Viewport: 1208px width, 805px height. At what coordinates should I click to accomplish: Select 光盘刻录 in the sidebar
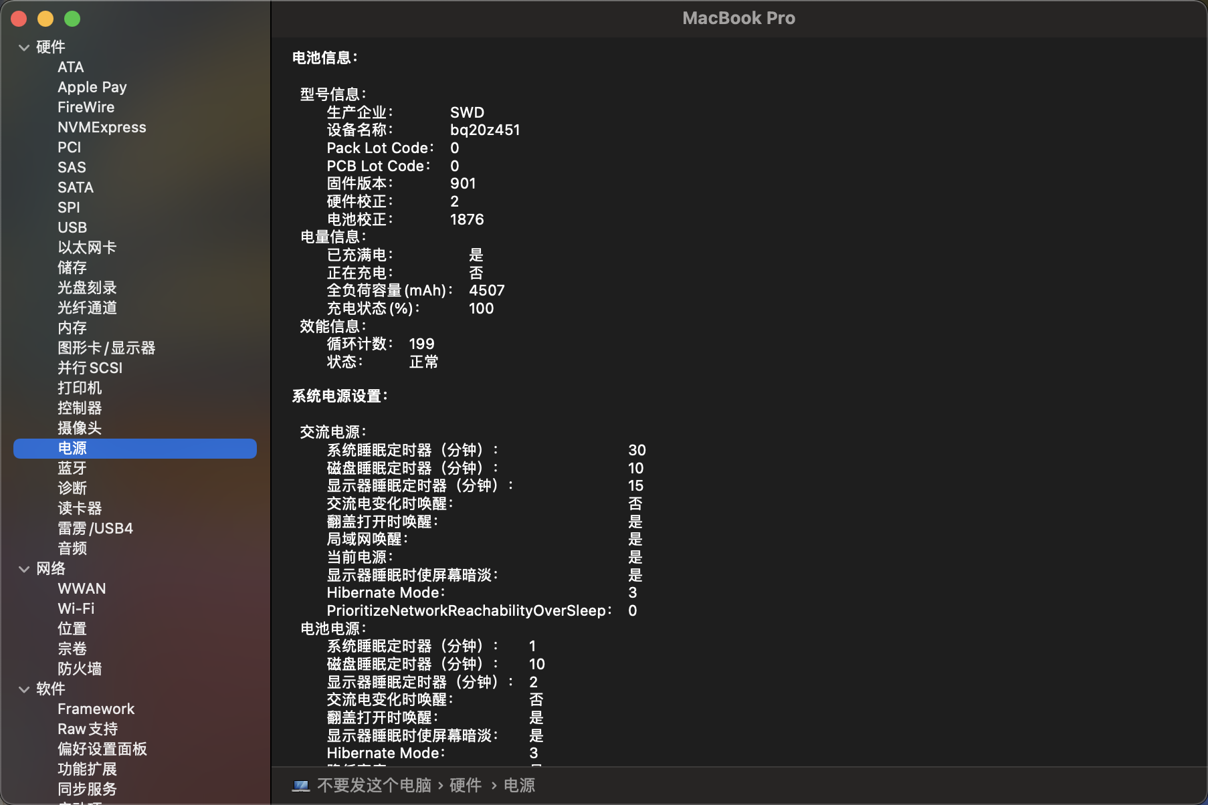pyautogui.click(x=87, y=288)
